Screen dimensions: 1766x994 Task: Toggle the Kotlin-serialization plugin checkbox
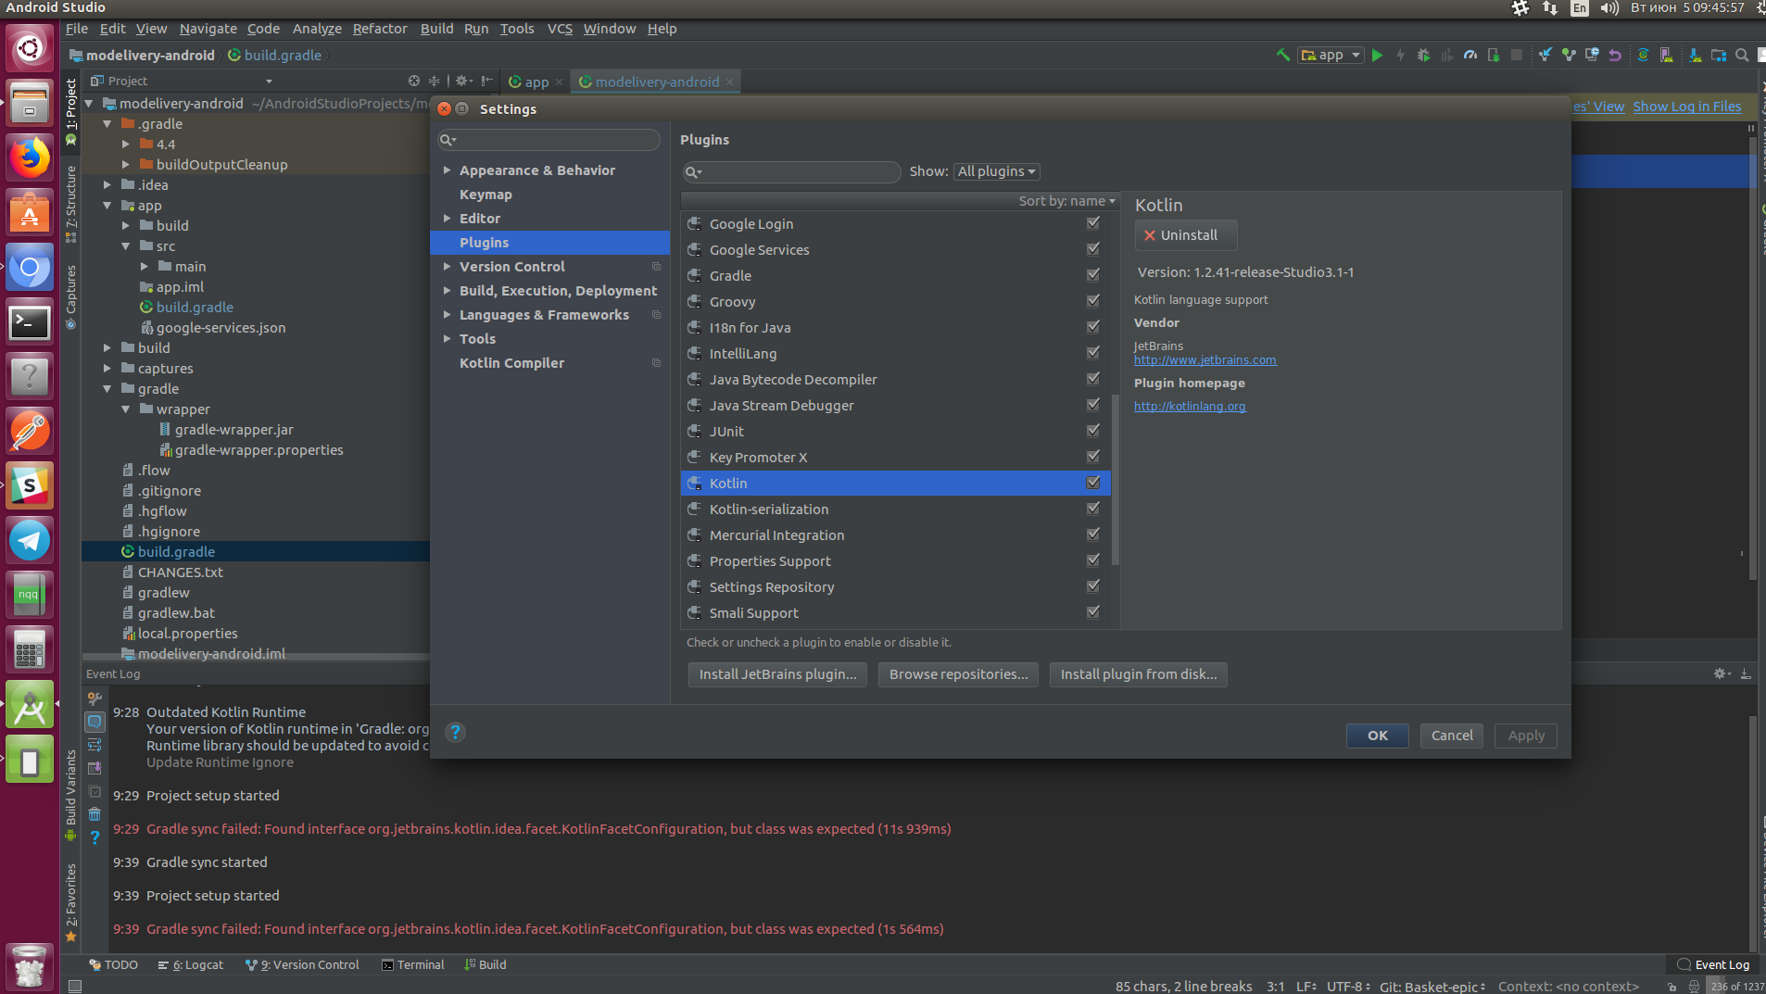tap(1093, 509)
